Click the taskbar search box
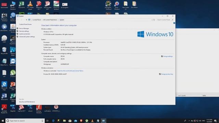This screenshot has height=123, width=219. [x=25, y=121]
